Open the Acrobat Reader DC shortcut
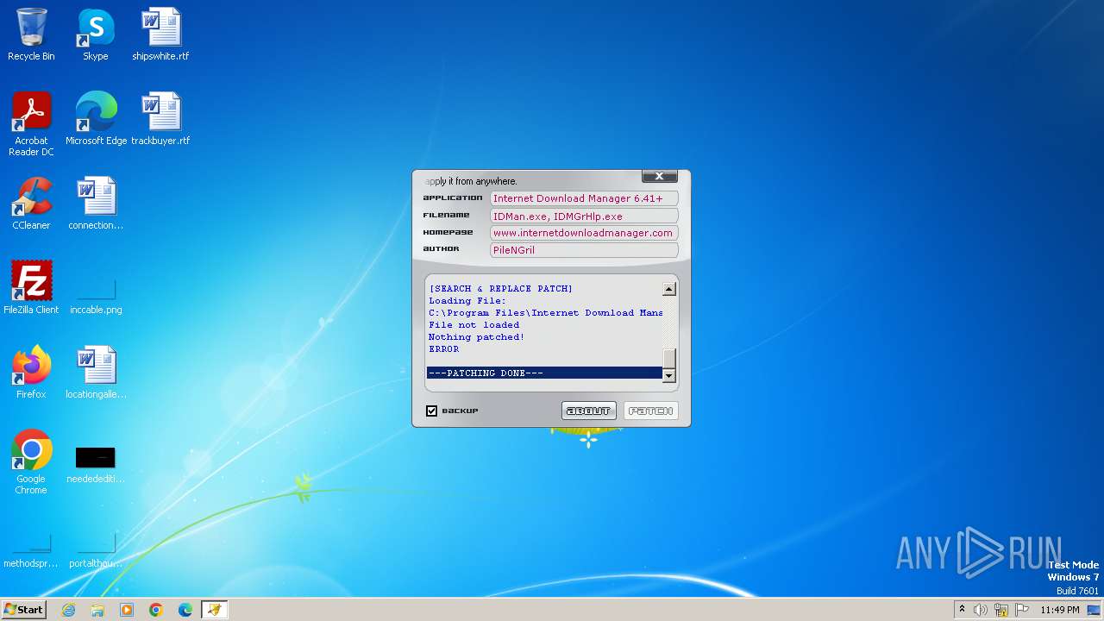Viewport: 1104px width, 621px height. 31,124
